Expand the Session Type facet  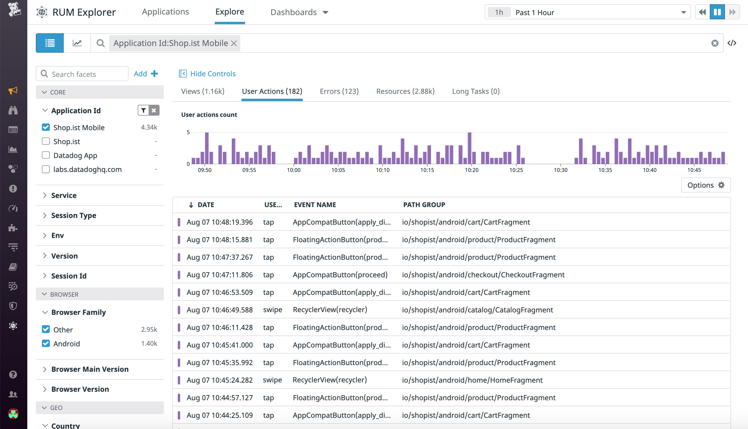click(x=73, y=216)
